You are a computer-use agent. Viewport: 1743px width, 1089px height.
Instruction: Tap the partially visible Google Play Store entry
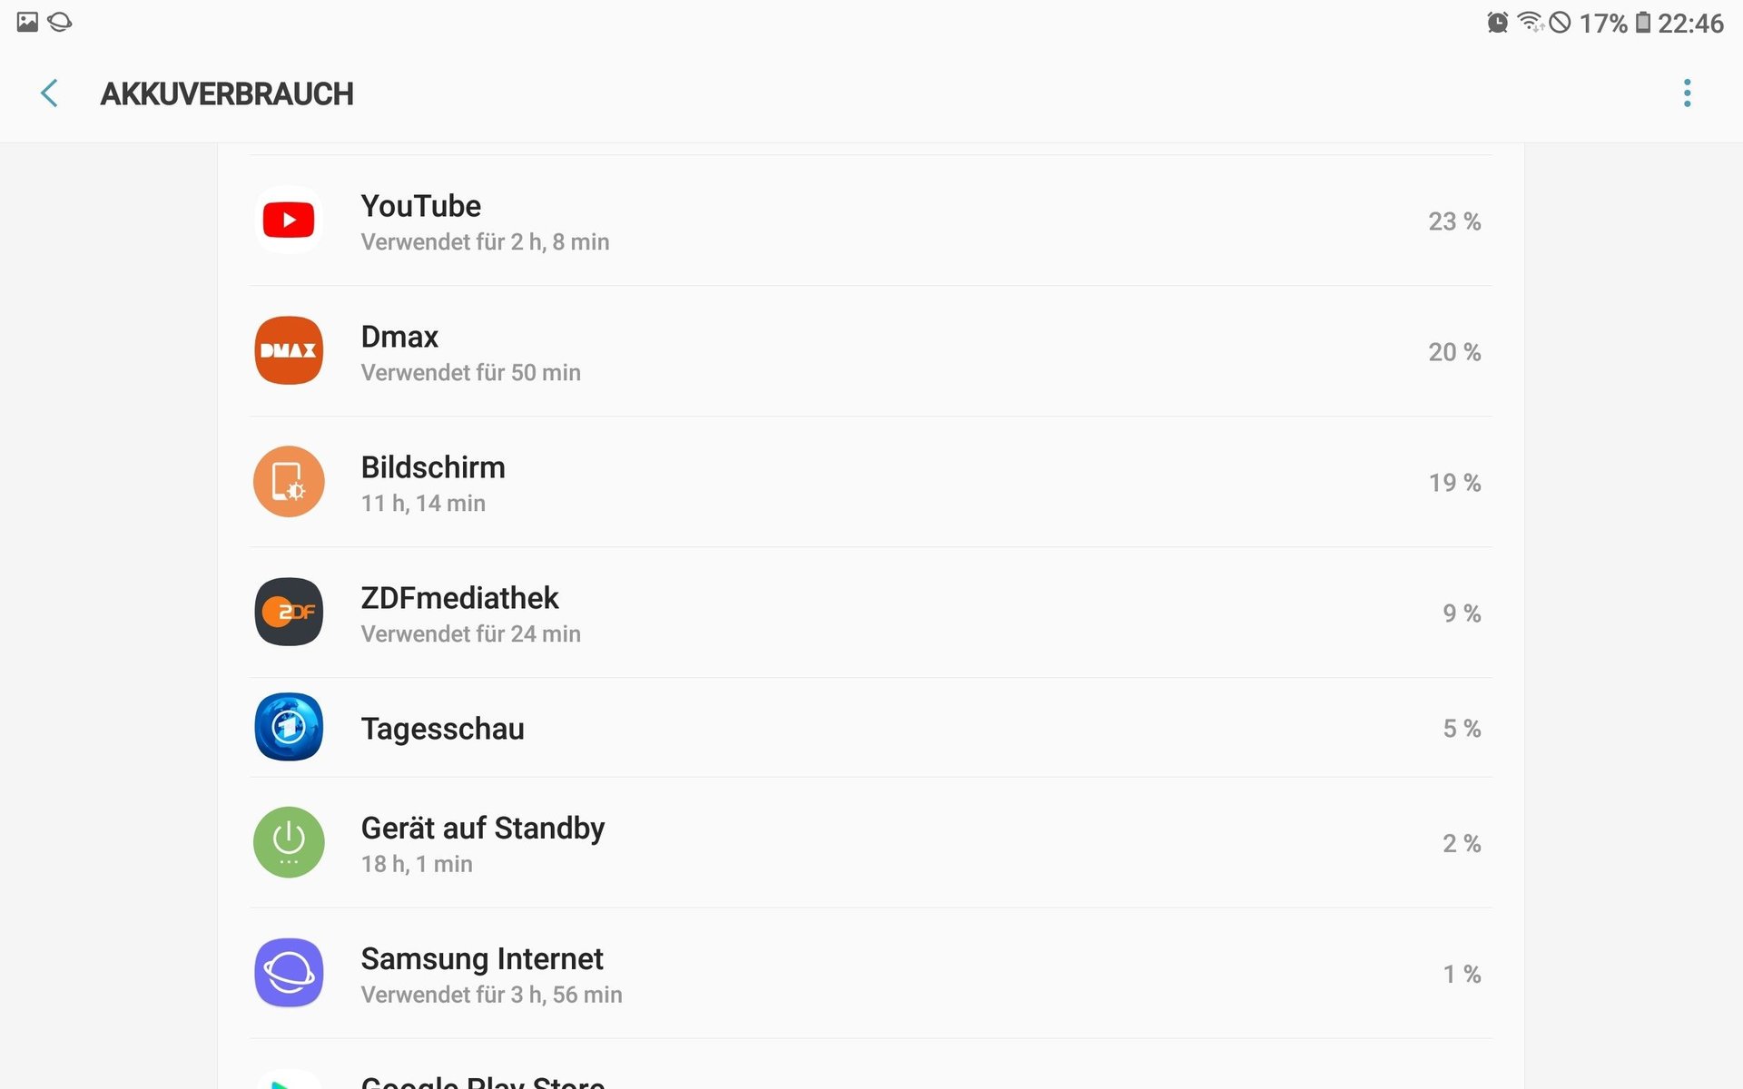coord(871,1064)
